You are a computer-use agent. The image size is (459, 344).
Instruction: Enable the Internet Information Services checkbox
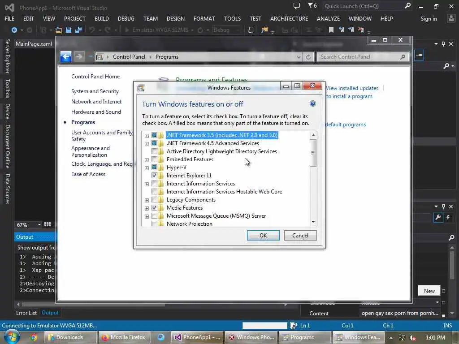tap(154, 184)
